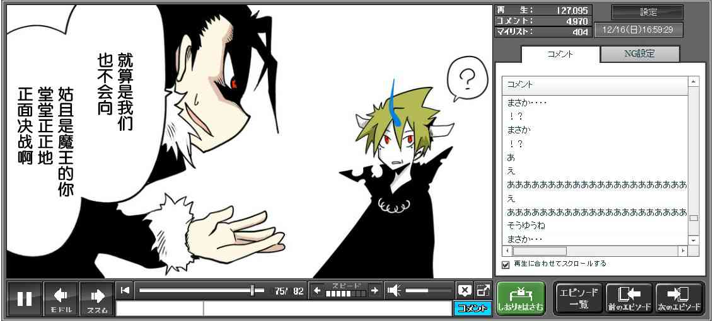Screen dimensions: 713x321
Task: Increase speed with the right arrow
Action: tap(374, 290)
